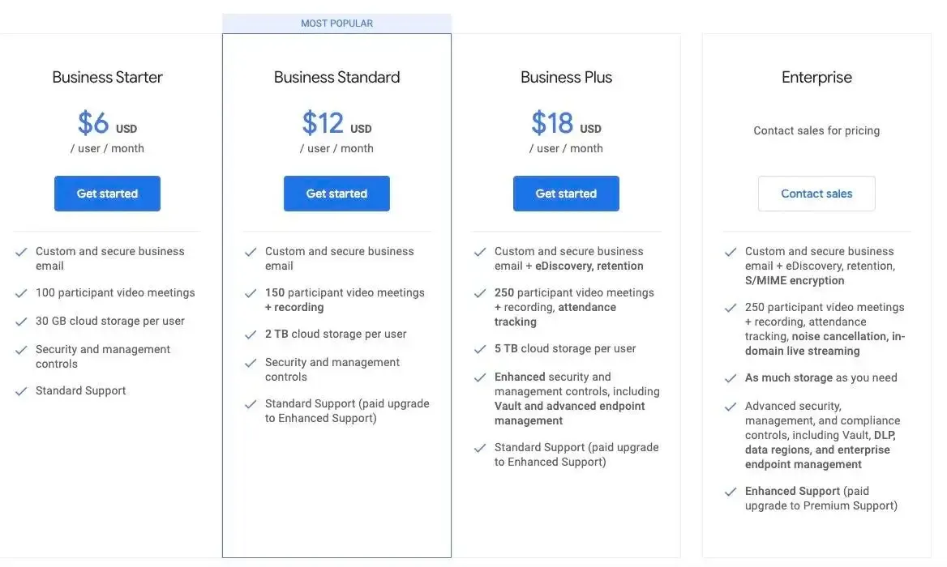Select the checkmark beside Enhanced security and management controls
947x567 pixels.
point(480,377)
